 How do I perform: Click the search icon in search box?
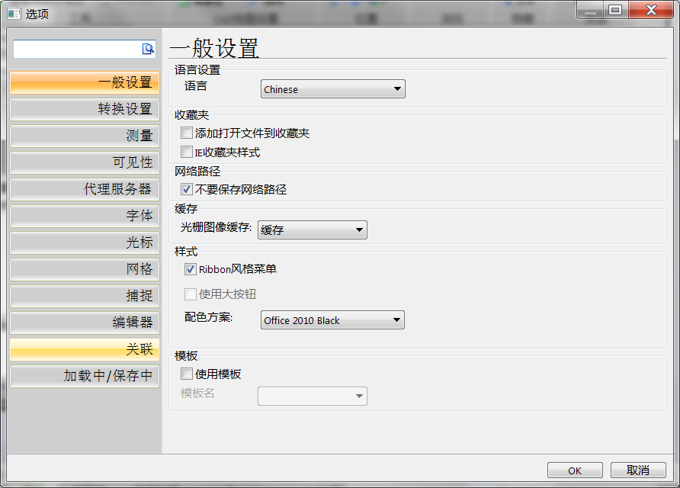(x=148, y=49)
